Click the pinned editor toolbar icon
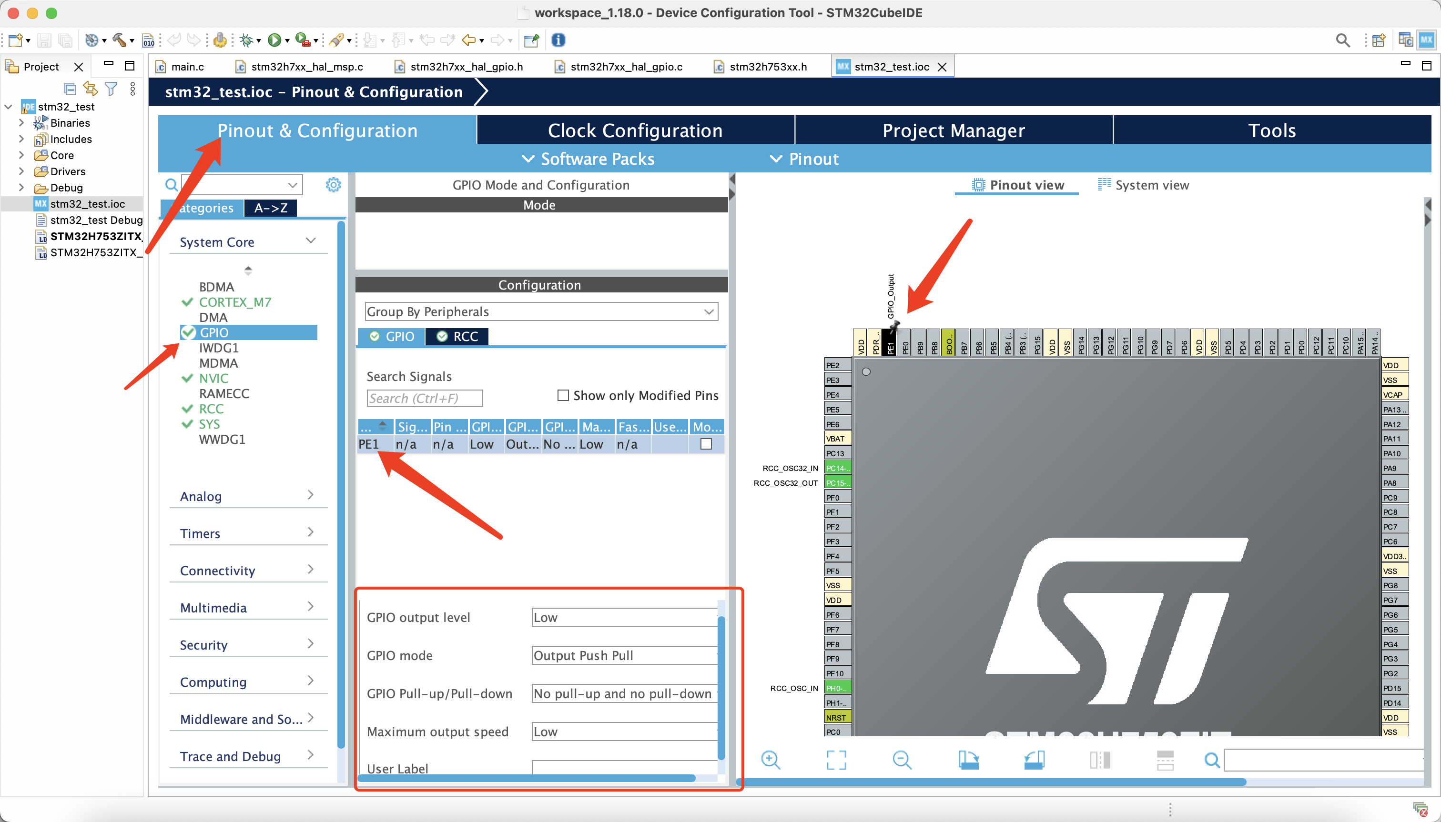 pyautogui.click(x=531, y=40)
